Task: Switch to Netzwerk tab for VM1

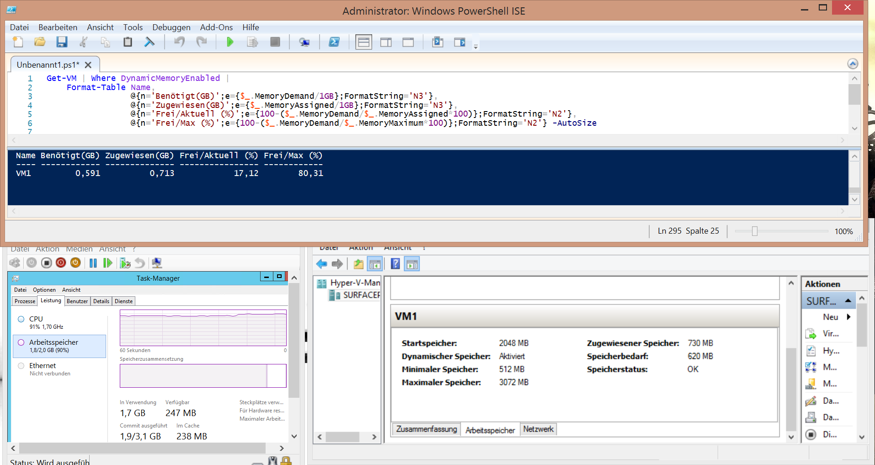Action: tap(538, 429)
